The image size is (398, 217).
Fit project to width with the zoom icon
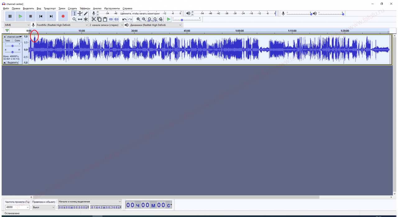(x=155, y=19)
